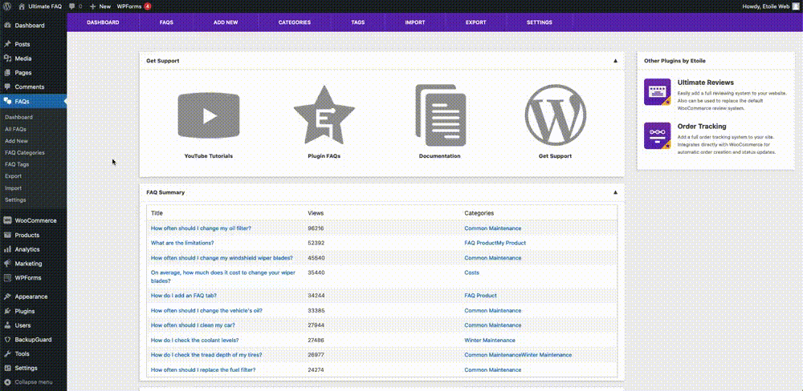This screenshot has height=391, width=803.
Task: Collapse the Get Support panel arrow
Action: (x=615, y=61)
